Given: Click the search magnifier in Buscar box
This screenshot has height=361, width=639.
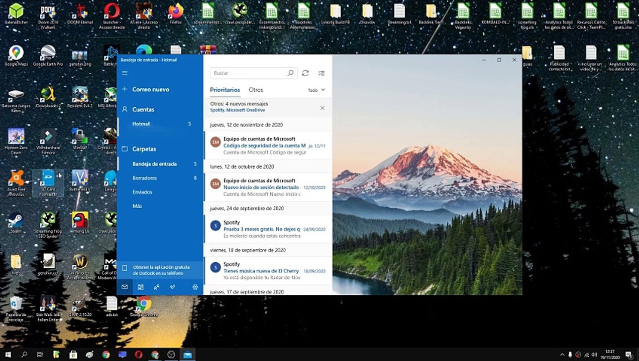Looking at the screenshot, I should pyautogui.click(x=290, y=73).
